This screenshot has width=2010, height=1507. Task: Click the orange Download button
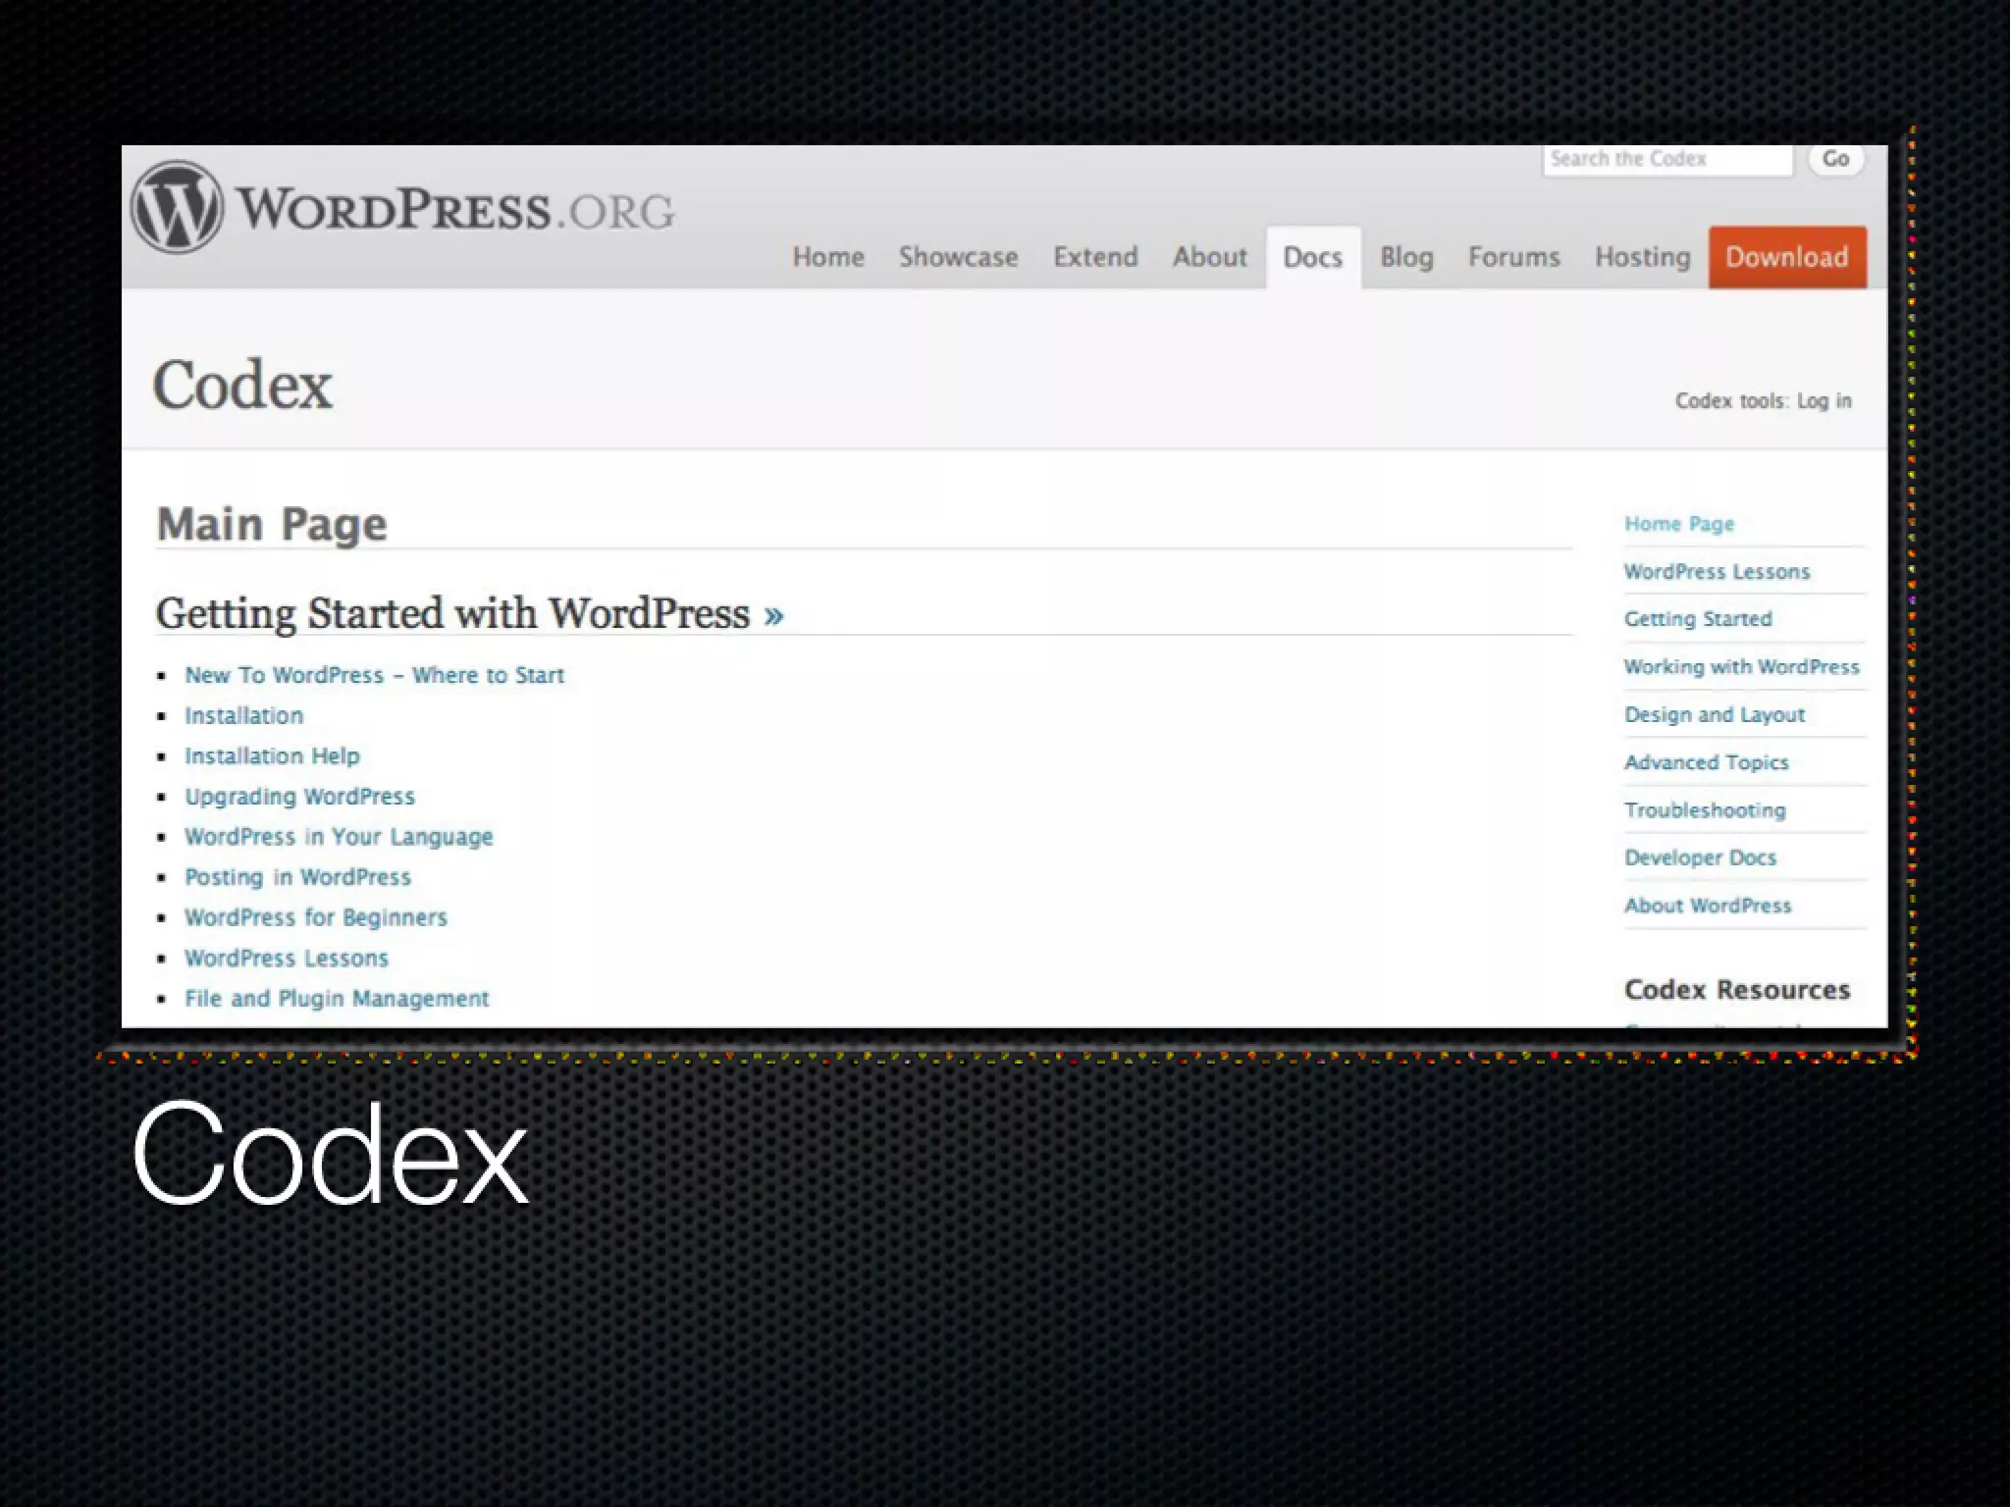point(1787,257)
